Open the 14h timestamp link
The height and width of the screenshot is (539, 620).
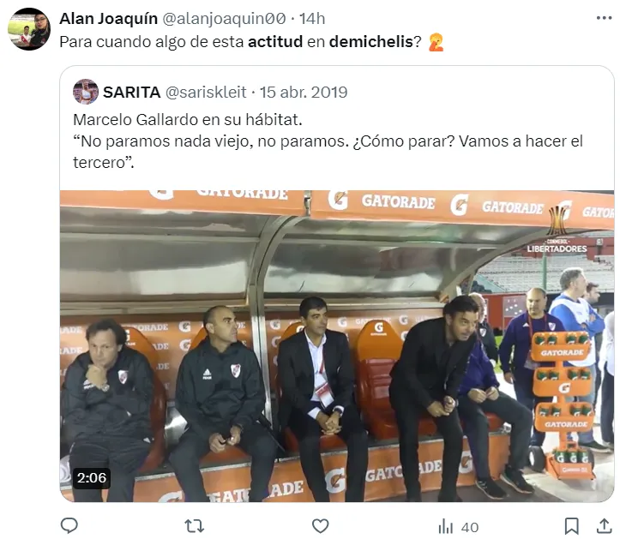312,18
